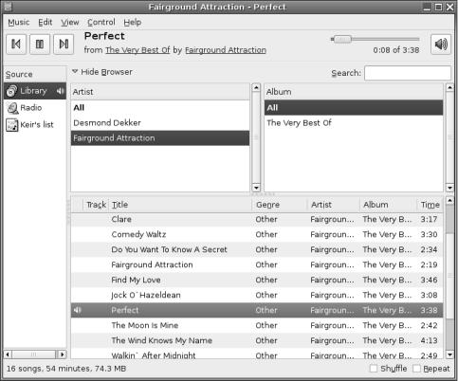Image resolution: width=458 pixels, height=381 pixels.
Task: Sort songs by the Title column header
Action: pyautogui.click(x=180, y=205)
